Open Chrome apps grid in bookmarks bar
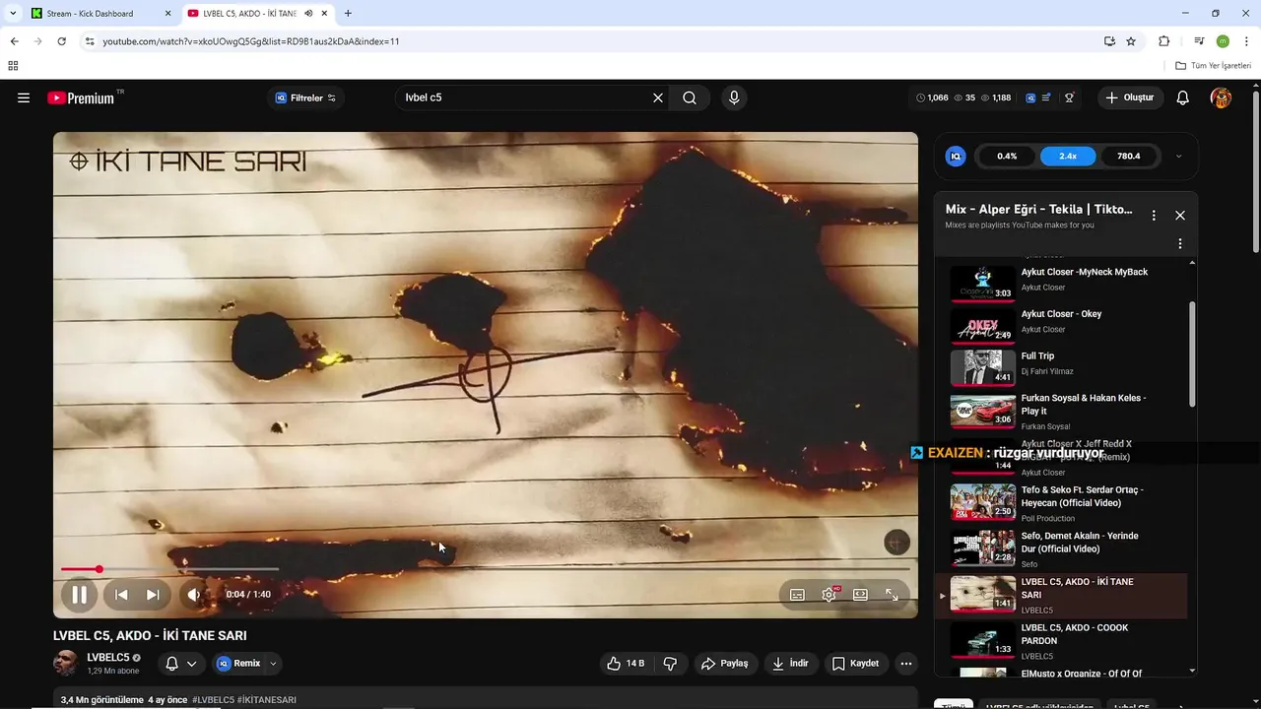Screen dimensions: 1261x709 (13, 66)
